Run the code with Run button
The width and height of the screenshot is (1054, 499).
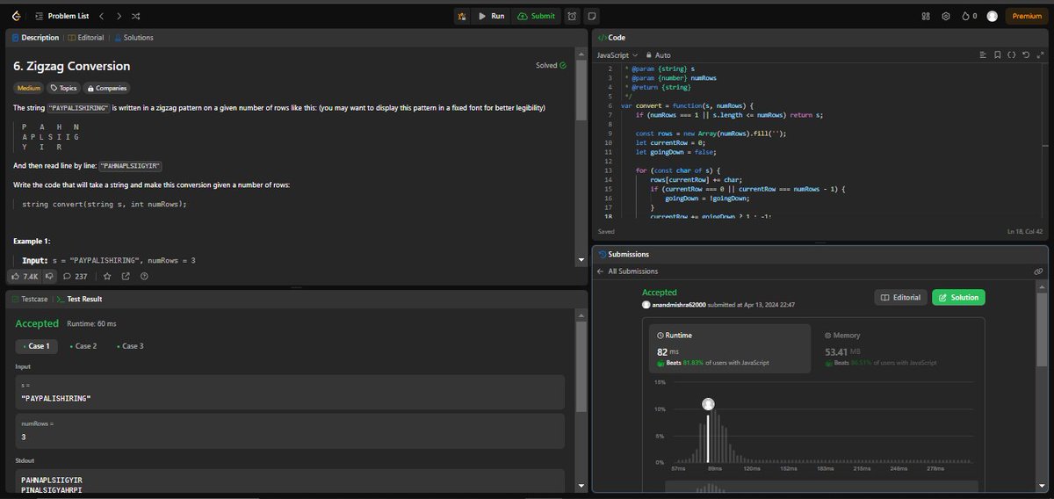click(491, 16)
